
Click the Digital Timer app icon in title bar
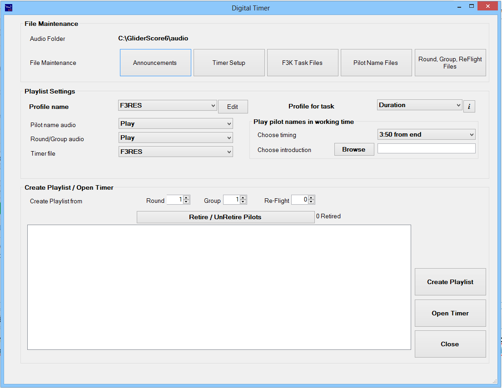coord(9,8)
